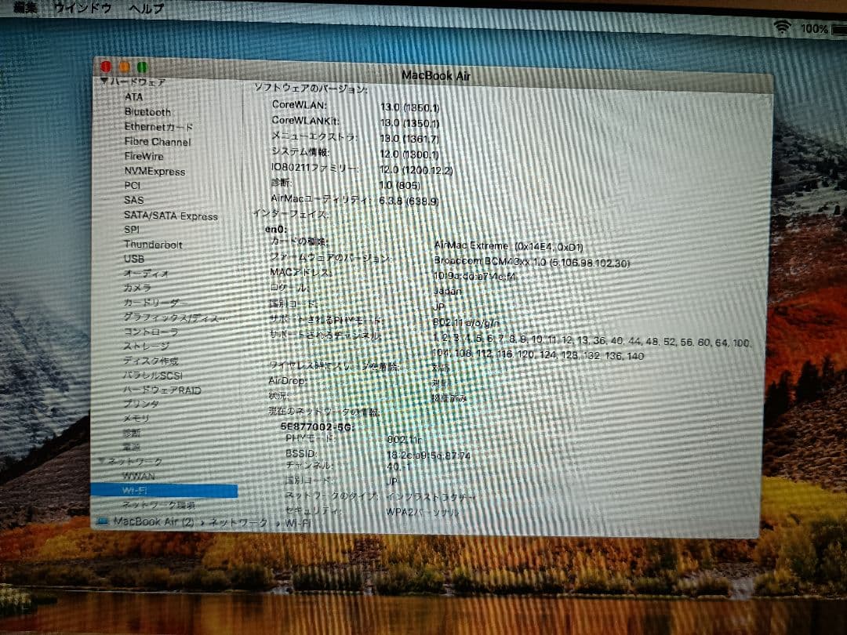Select パラレルSCSI in the sidebar
The width and height of the screenshot is (847, 635).
(153, 376)
